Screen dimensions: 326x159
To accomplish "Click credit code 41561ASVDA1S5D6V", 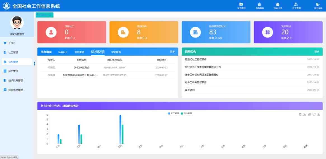I will pos(114,67).
